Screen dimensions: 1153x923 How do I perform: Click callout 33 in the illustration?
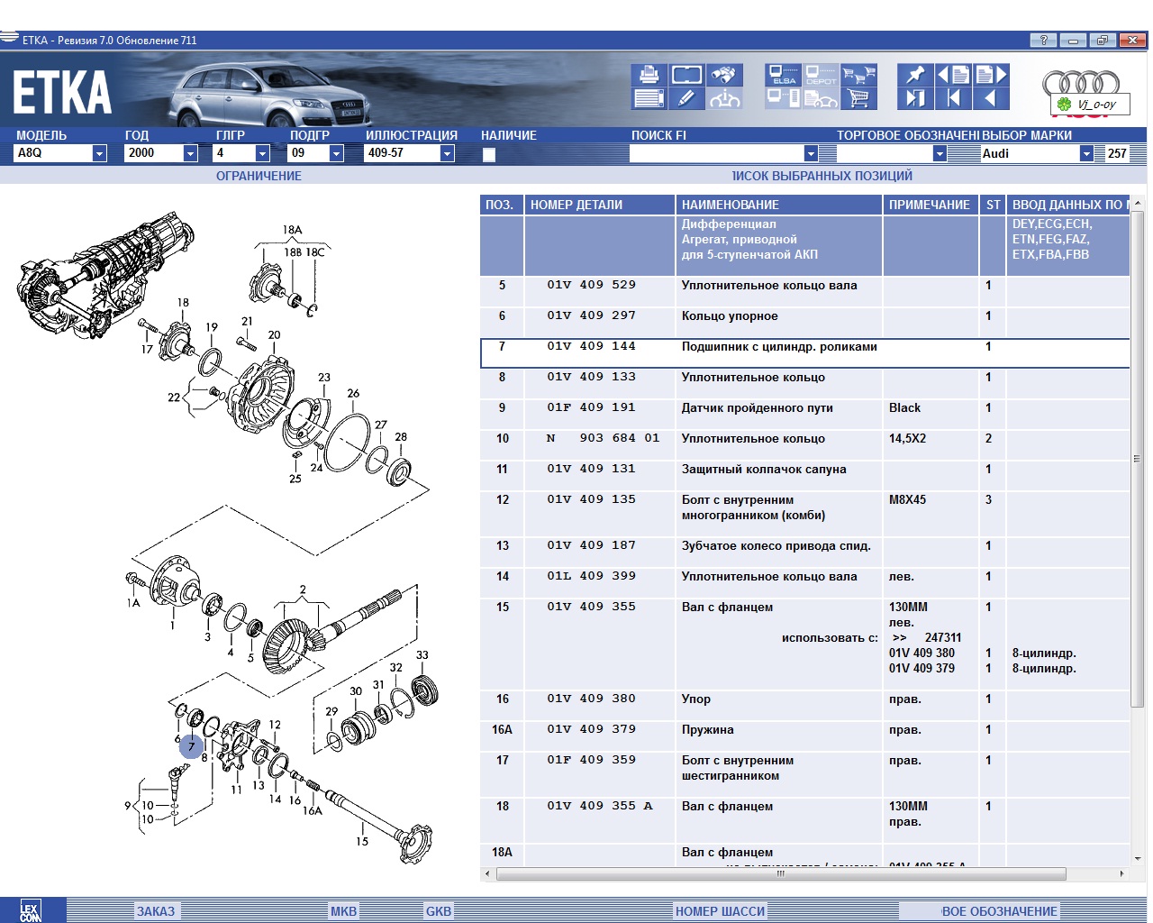[422, 654]
